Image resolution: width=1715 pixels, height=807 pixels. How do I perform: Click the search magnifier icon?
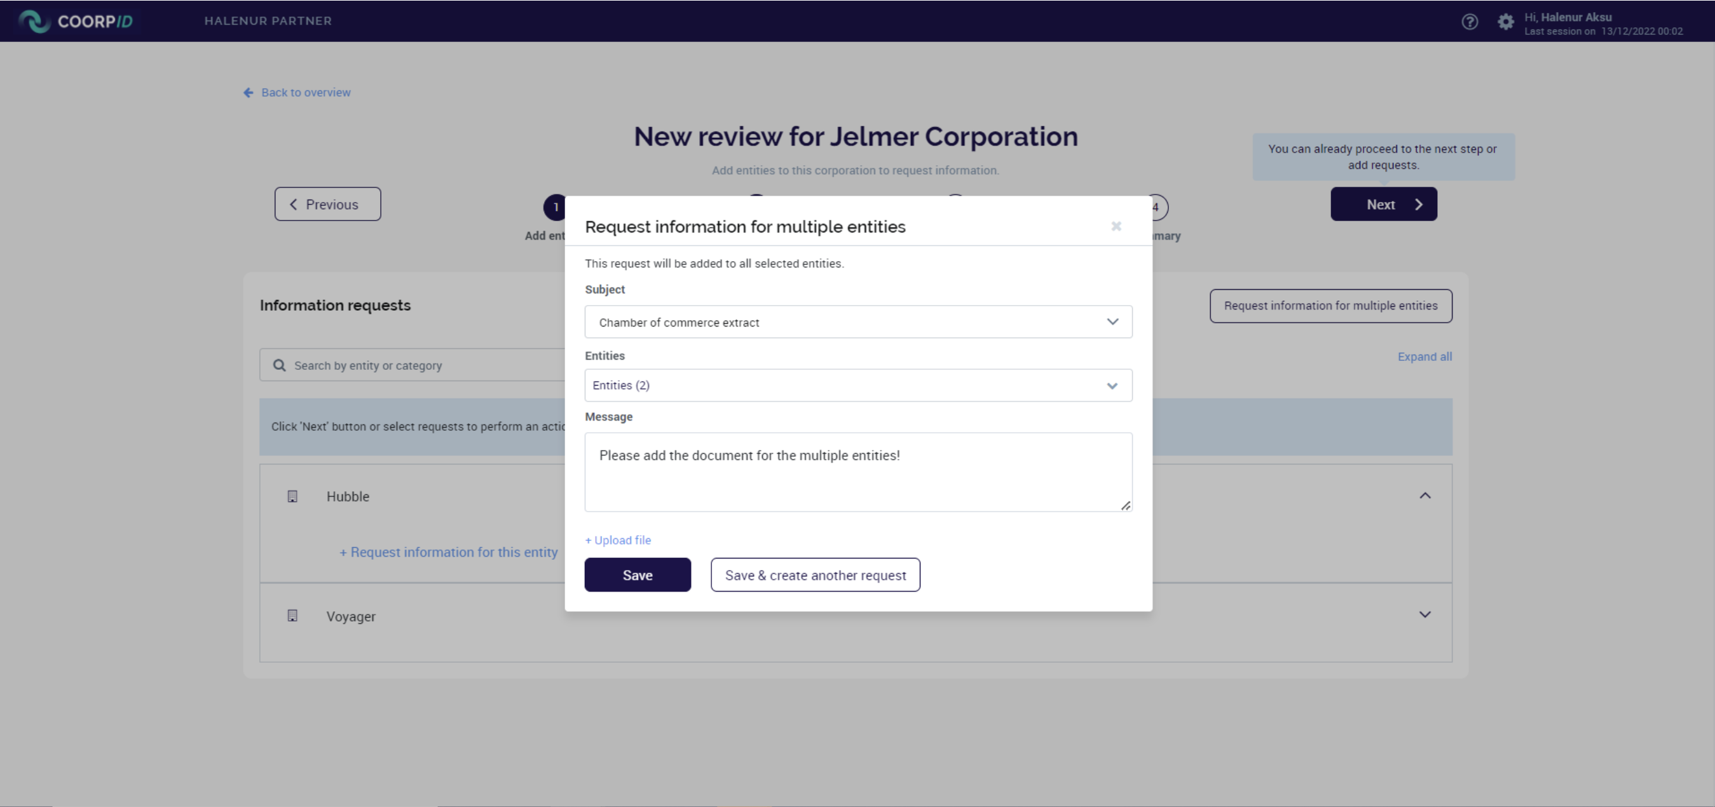click(280, 365)
